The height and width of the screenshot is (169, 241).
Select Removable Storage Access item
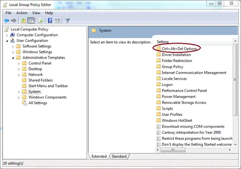(184, 103)
